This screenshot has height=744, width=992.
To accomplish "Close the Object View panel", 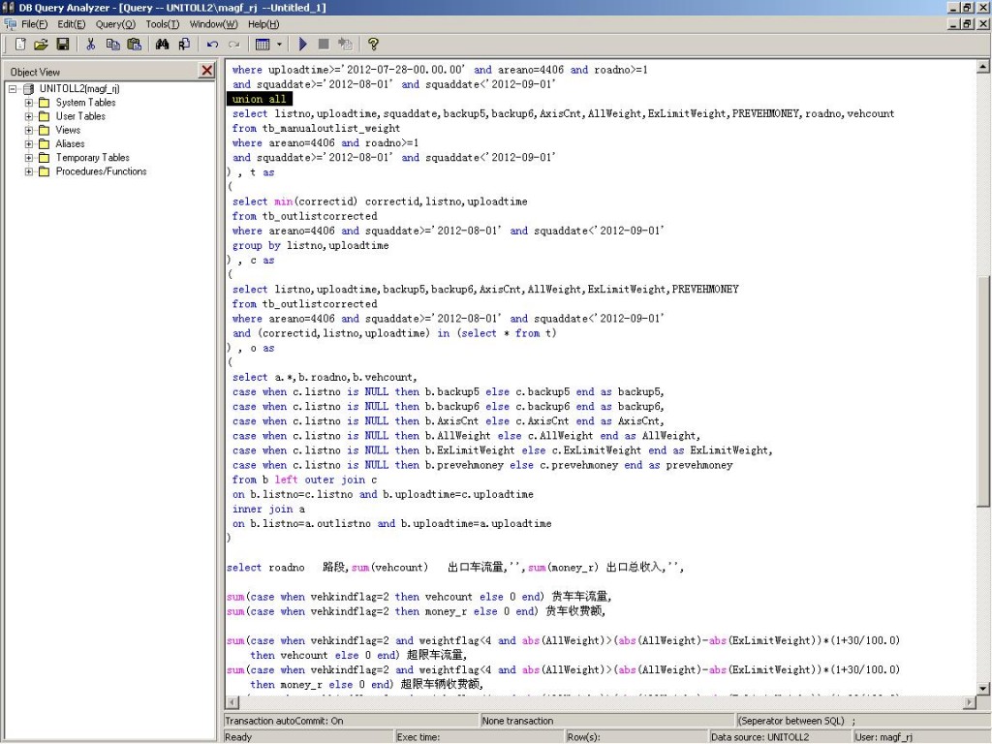I will [207, 71].
